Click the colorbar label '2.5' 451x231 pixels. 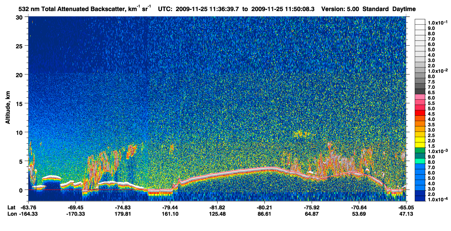432,135
